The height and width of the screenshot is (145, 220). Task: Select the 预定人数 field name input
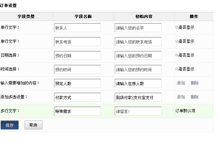pos(77,83)
